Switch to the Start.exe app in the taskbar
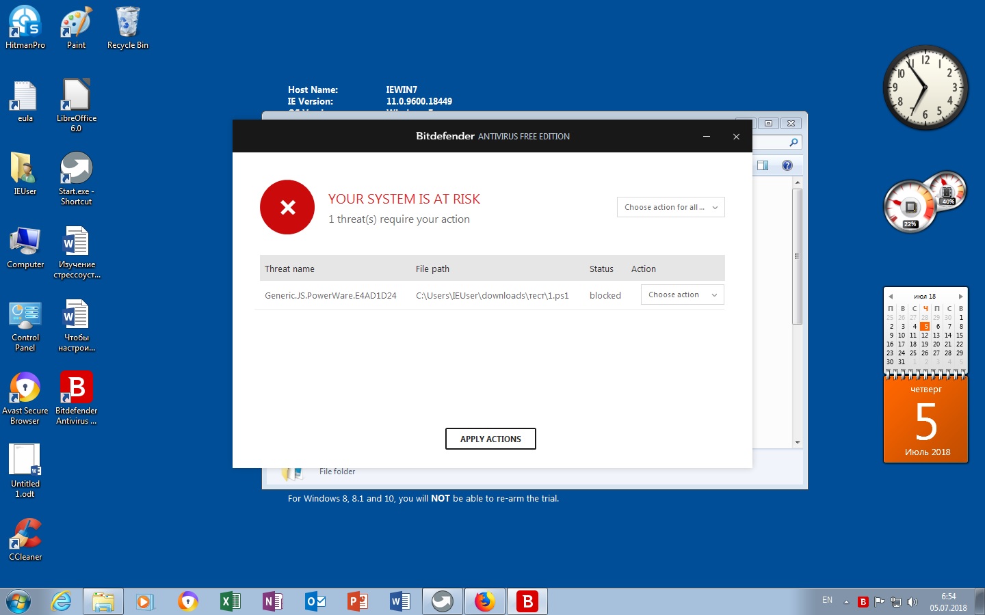Screen dimensions: 985x615 (x=443, y=601)
